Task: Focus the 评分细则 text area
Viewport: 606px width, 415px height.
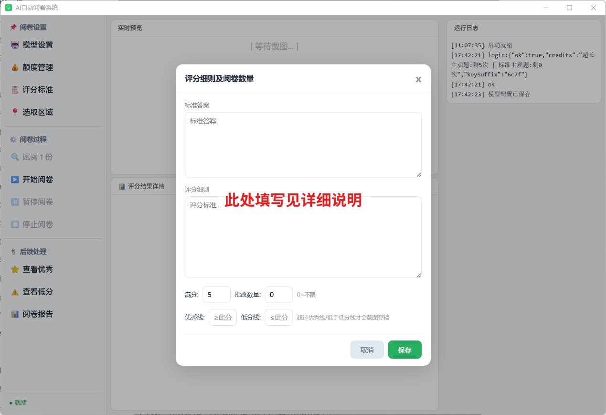Action: coord(303,237)
